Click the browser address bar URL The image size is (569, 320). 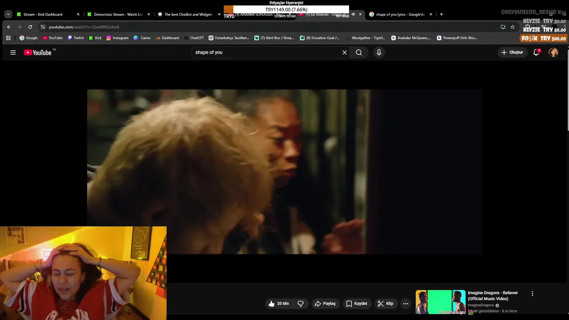84,27
